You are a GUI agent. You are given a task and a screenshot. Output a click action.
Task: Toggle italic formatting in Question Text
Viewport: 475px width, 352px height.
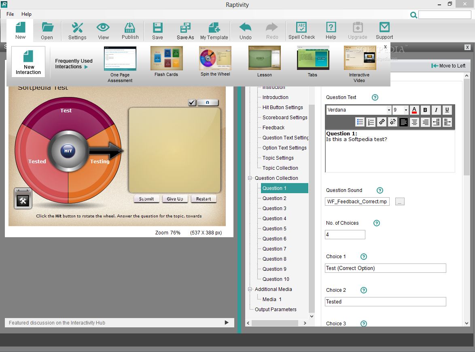pos(436,110)
